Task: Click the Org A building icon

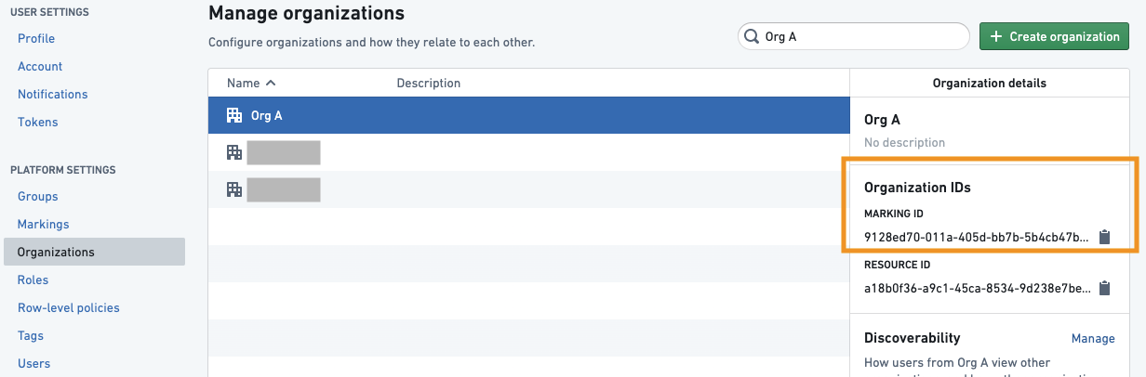Action: pos(234,115)
